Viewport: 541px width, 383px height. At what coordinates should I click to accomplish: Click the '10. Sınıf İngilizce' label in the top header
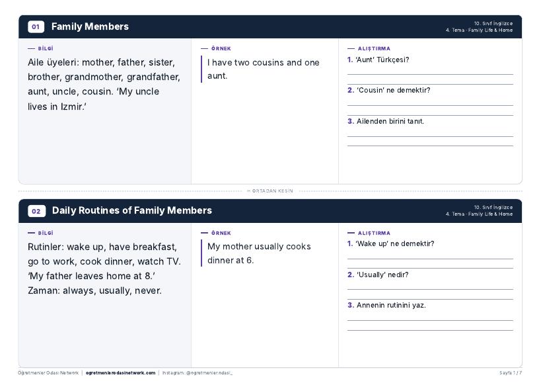pos(493,24)
